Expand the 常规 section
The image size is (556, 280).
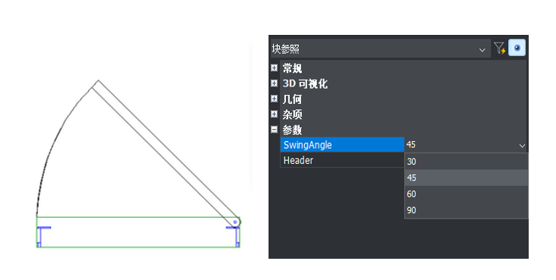coord(274,68)
